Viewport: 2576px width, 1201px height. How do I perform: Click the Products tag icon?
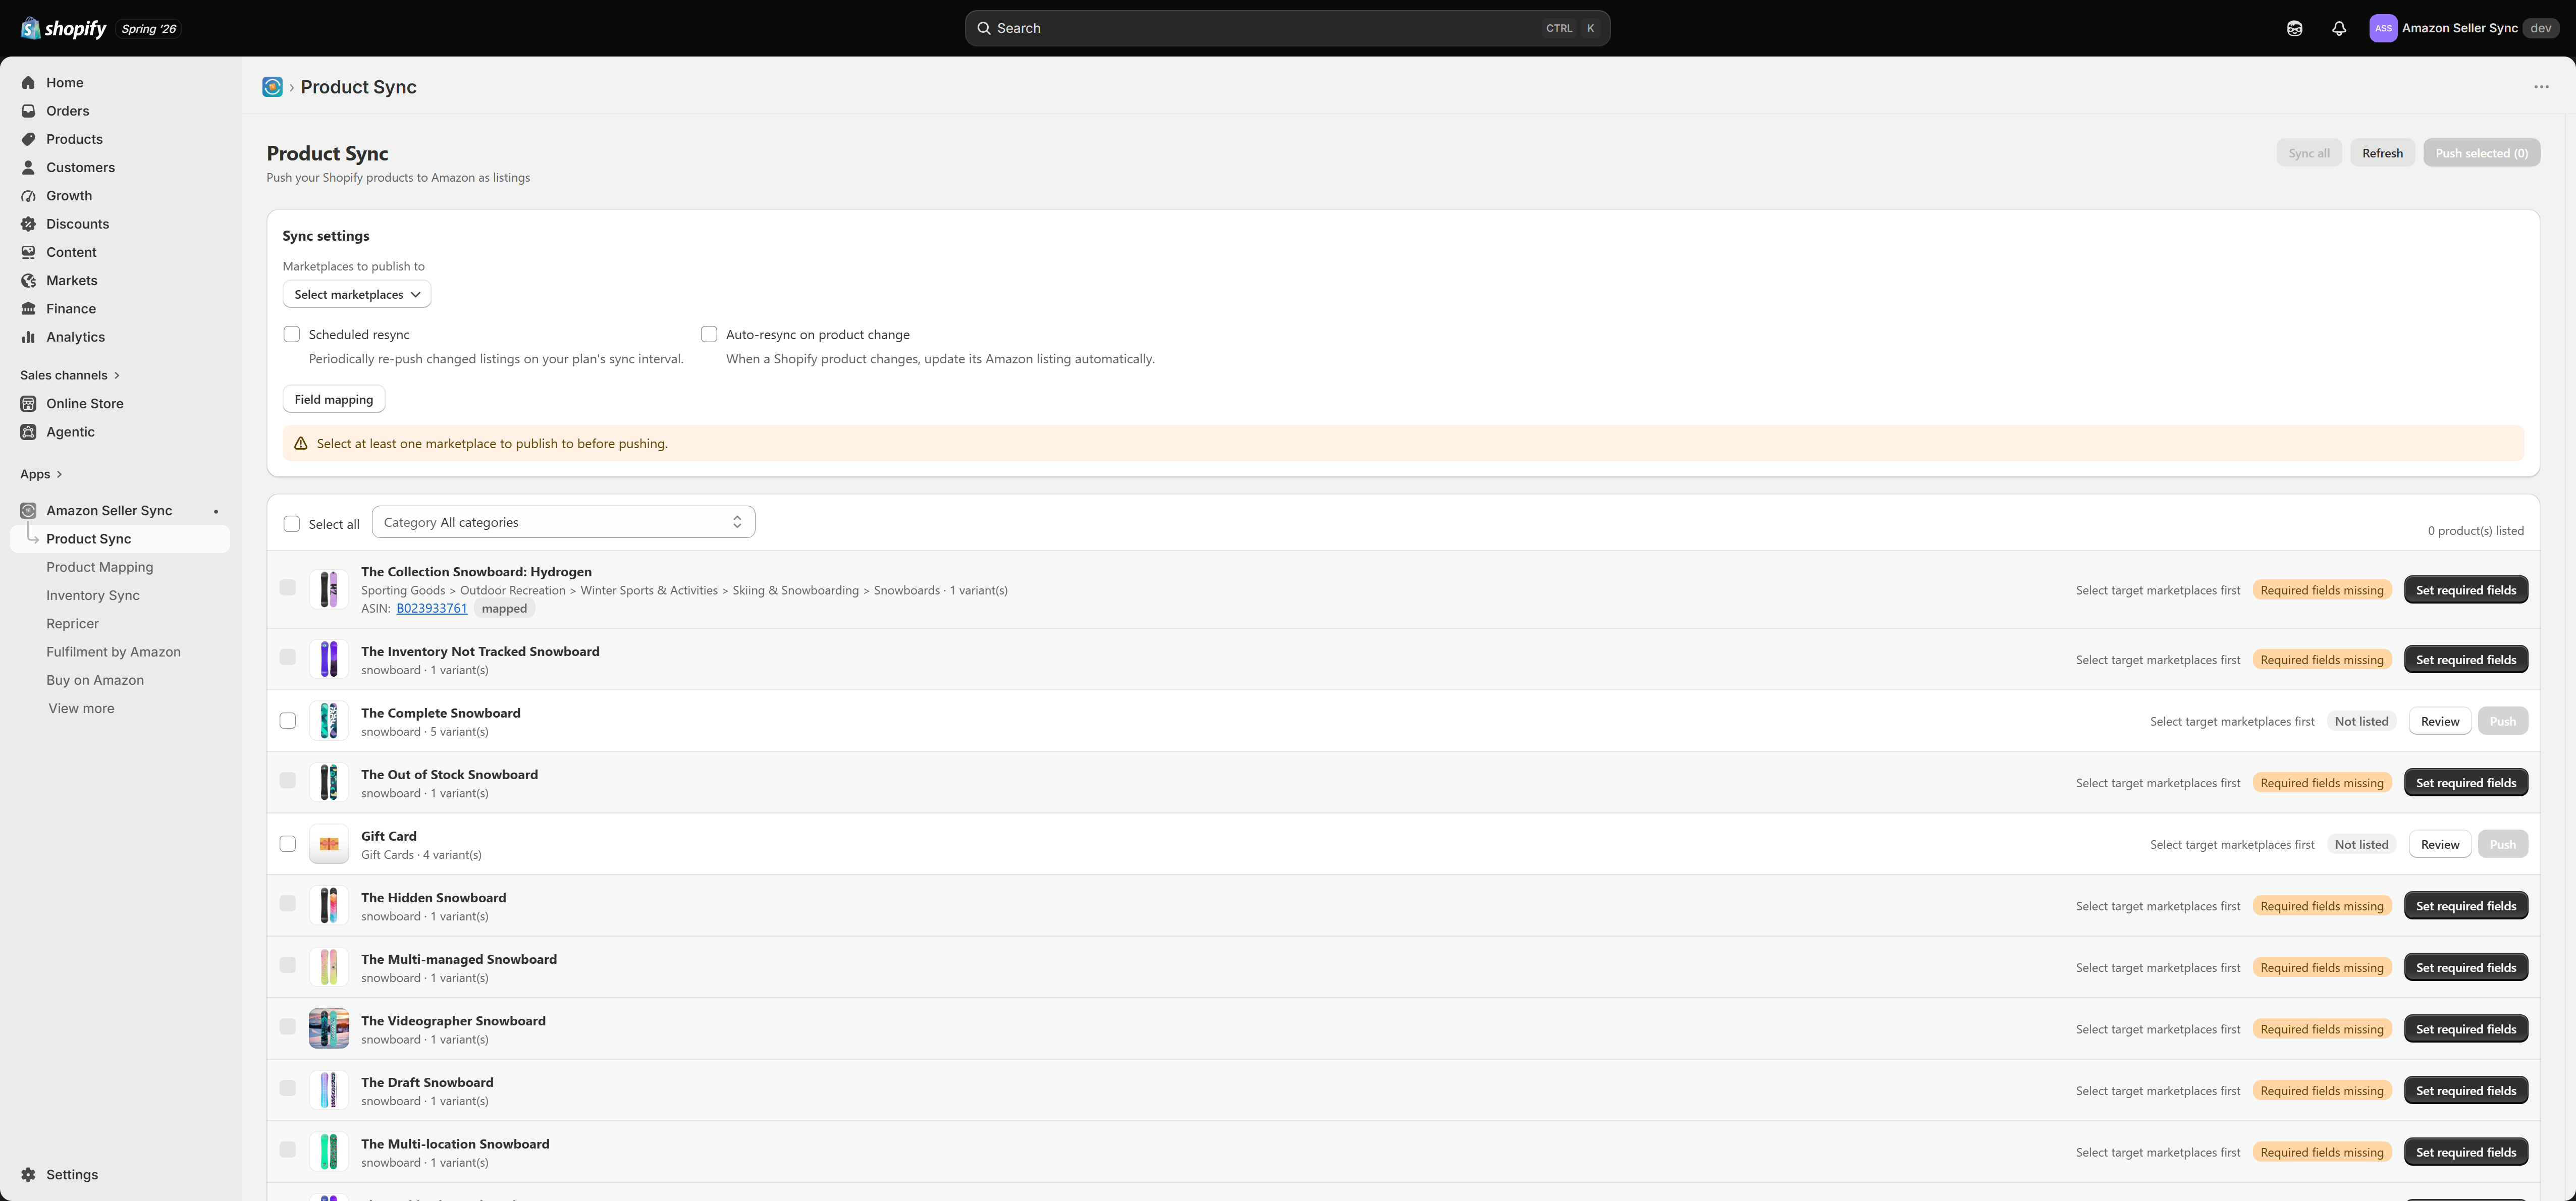pyautogui.click(x=28, y=139)
